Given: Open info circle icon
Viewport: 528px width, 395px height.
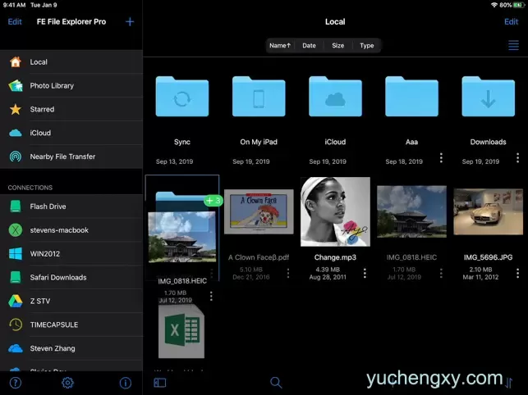Looking at the screenshot, I should [x=126, y=383].
